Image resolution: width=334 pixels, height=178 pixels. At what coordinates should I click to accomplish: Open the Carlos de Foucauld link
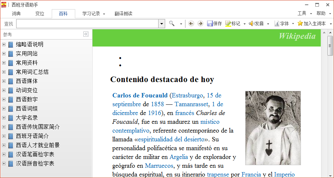(140, 95)
